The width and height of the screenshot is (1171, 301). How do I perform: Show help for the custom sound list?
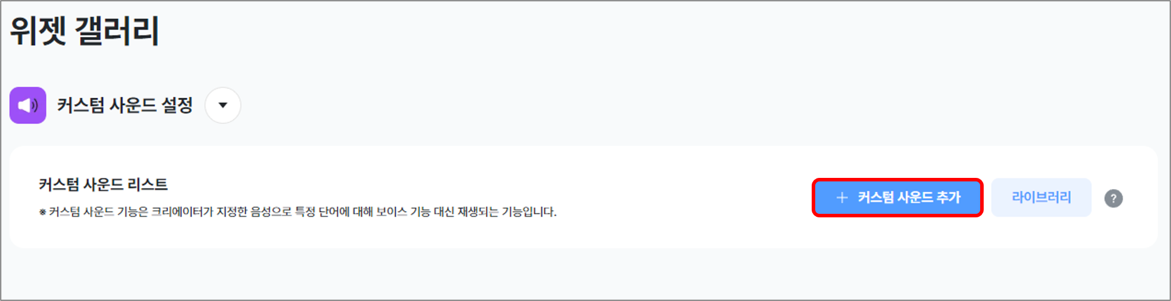[x=1113, y=199]
